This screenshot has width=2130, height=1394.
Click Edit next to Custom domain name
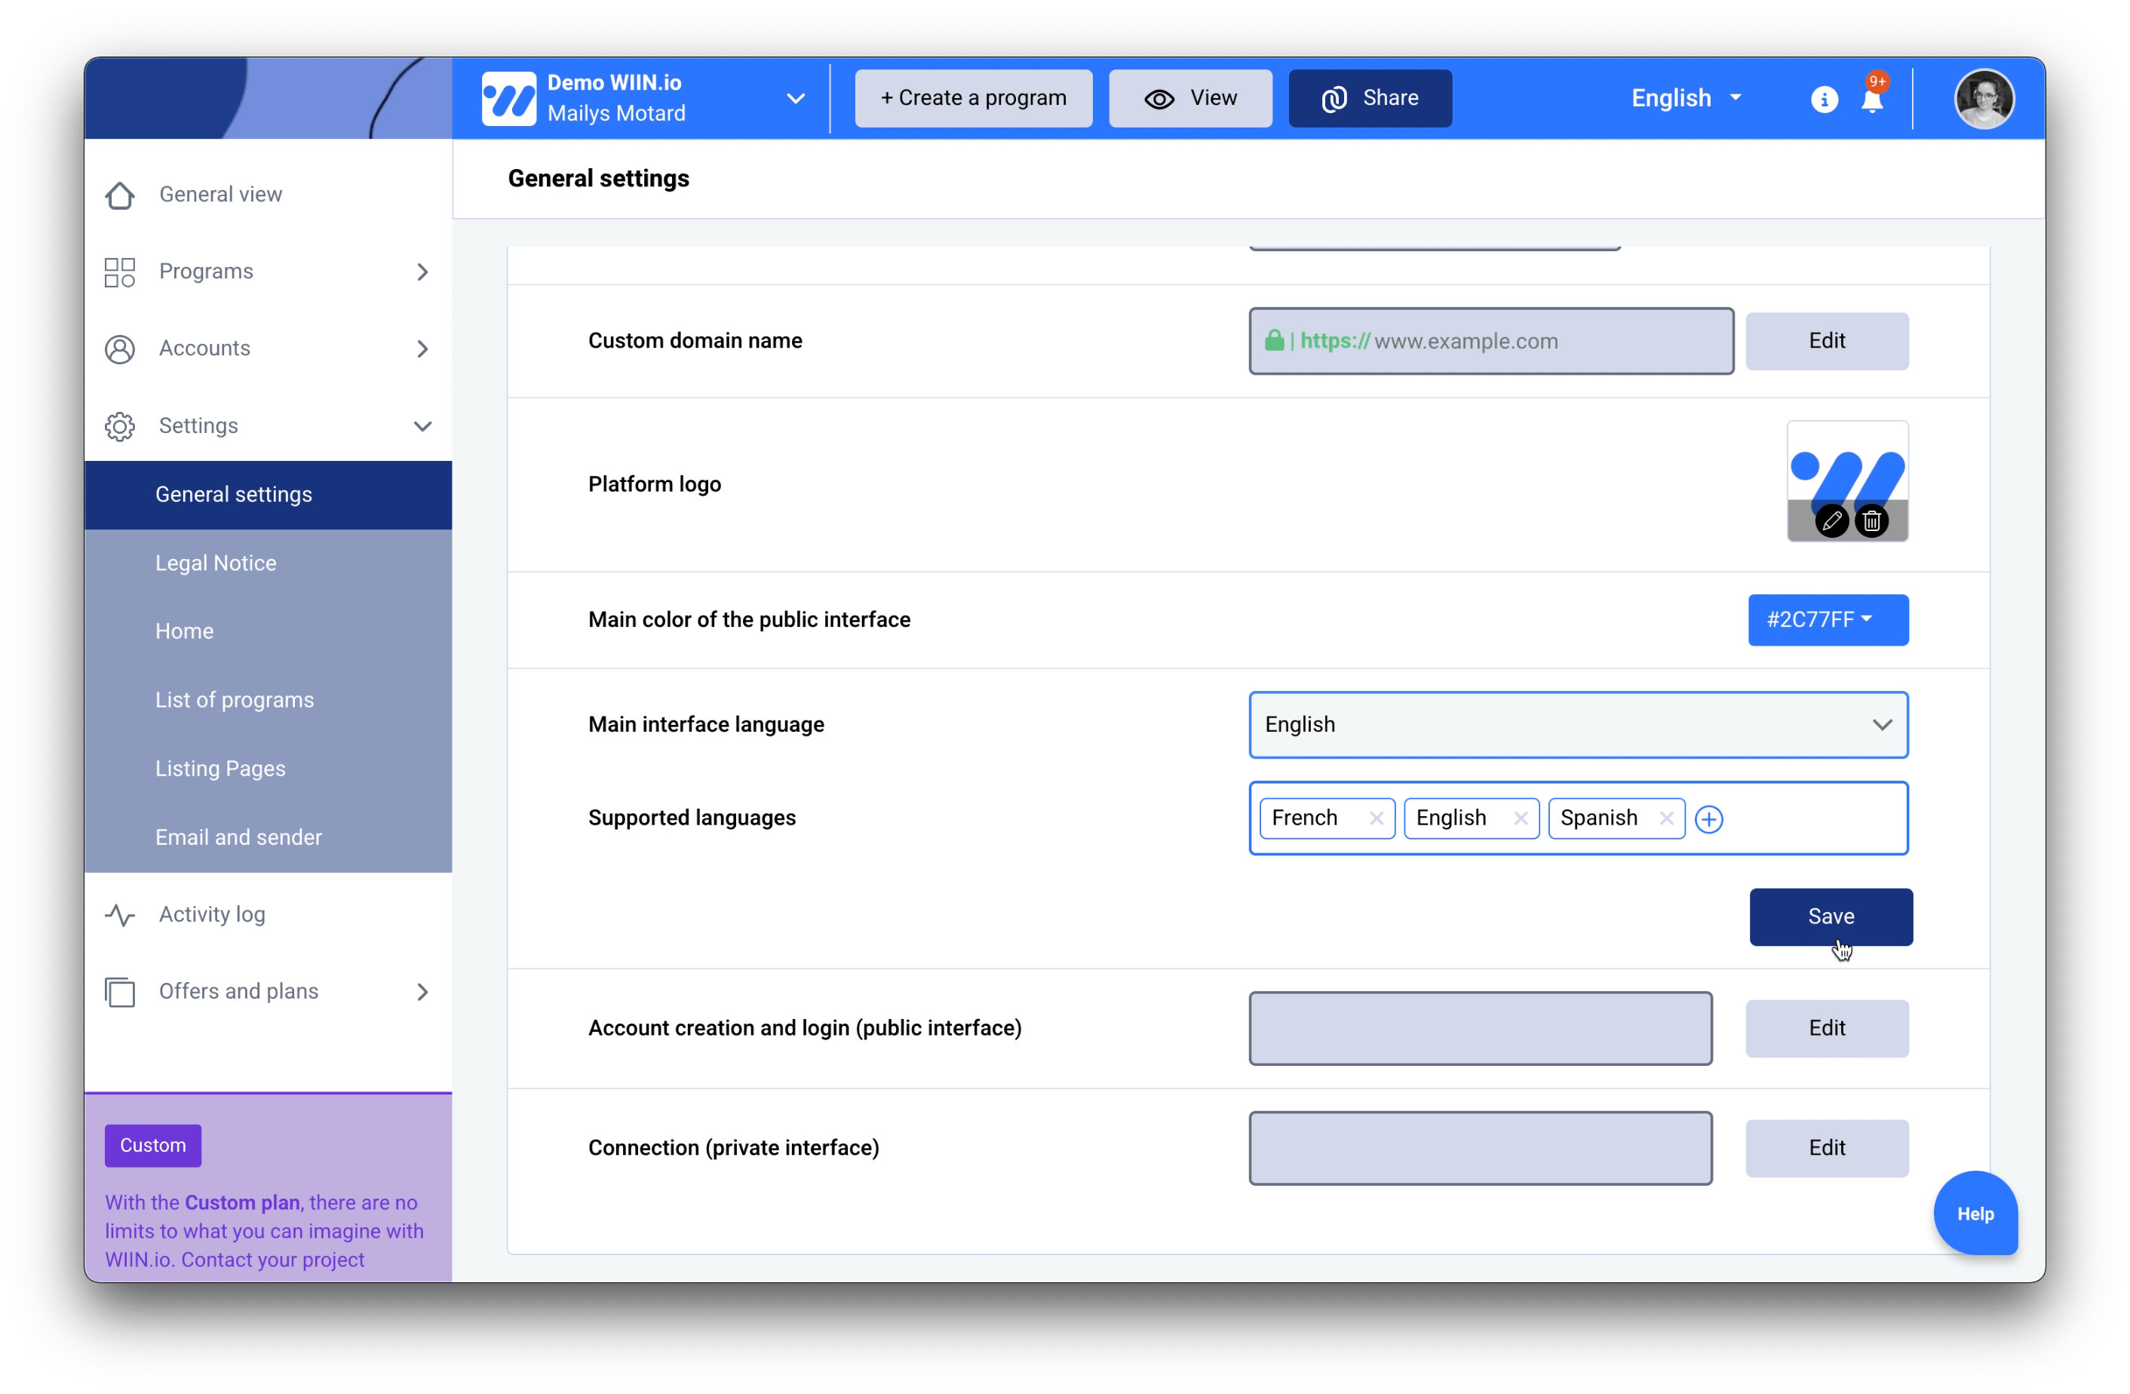click(1826, 341)
